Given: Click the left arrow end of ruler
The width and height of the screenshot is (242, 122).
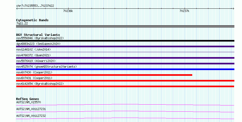Looking at the screenshot, I should 17,9.
